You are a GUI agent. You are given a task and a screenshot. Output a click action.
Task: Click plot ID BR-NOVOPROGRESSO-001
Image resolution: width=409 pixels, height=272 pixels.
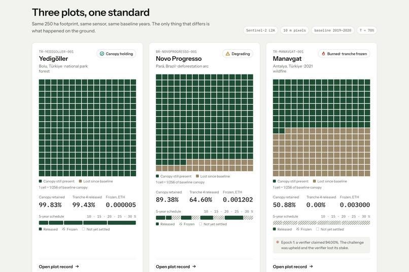[176, 52]
